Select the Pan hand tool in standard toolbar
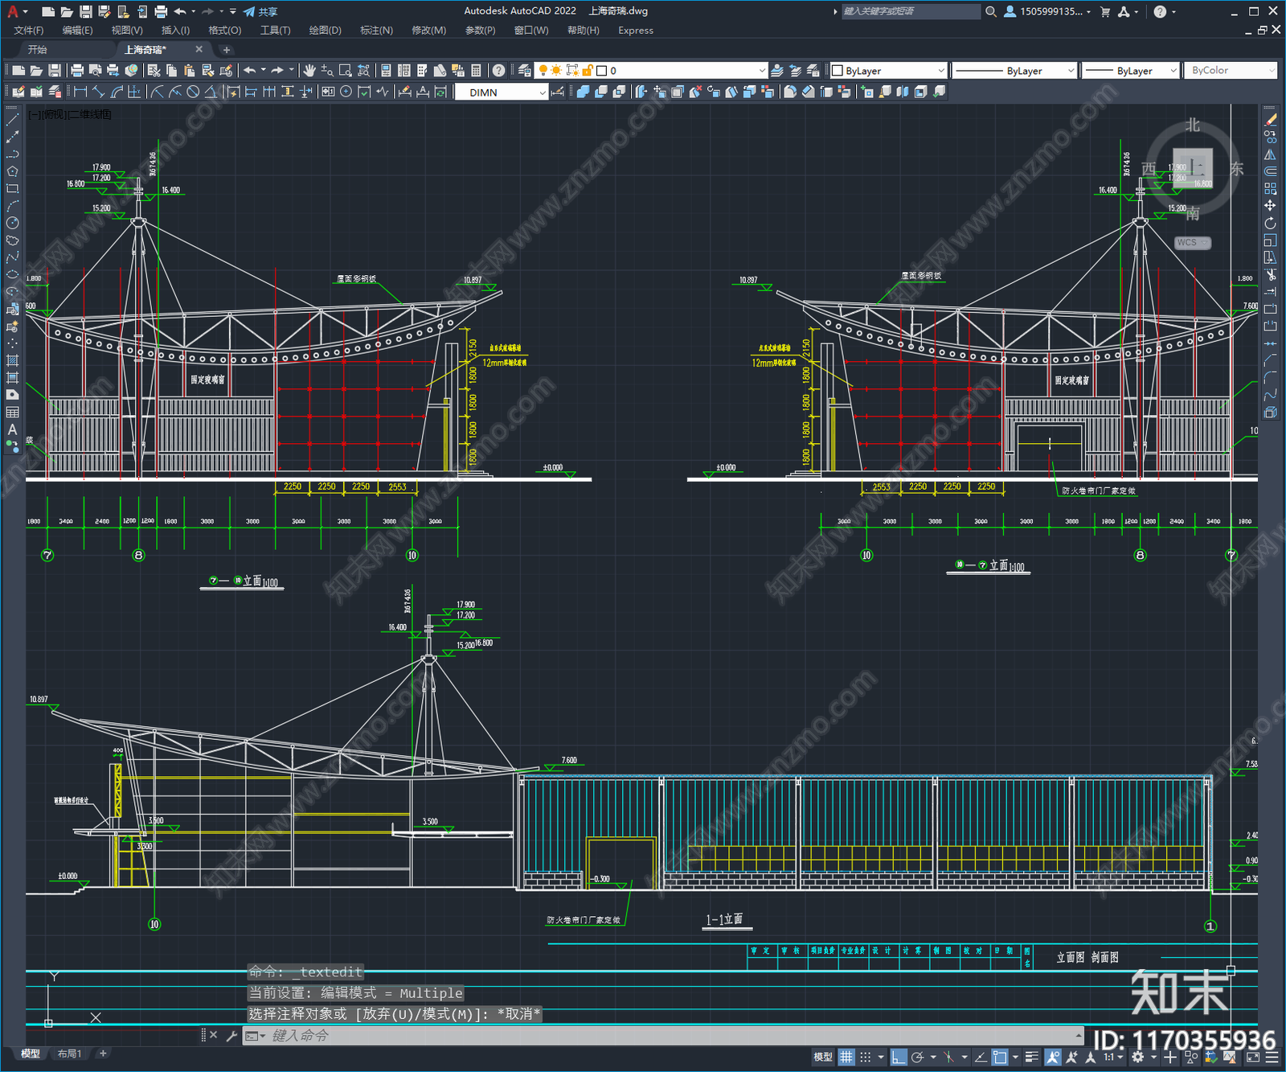Image resolution: width=1286 pixels, height=1072 pixels. tap(309, 71)
